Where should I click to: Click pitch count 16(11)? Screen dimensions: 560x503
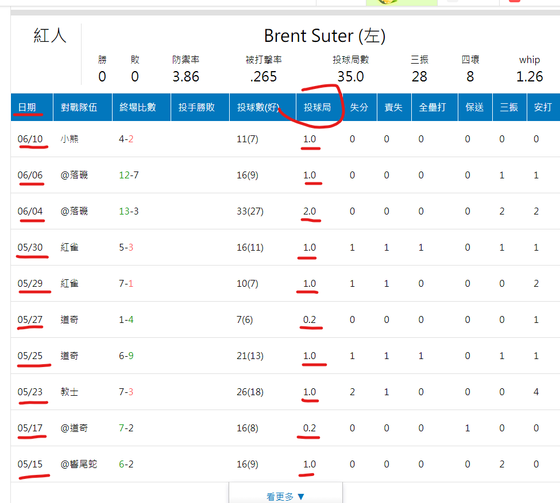[x=250, y=247]
